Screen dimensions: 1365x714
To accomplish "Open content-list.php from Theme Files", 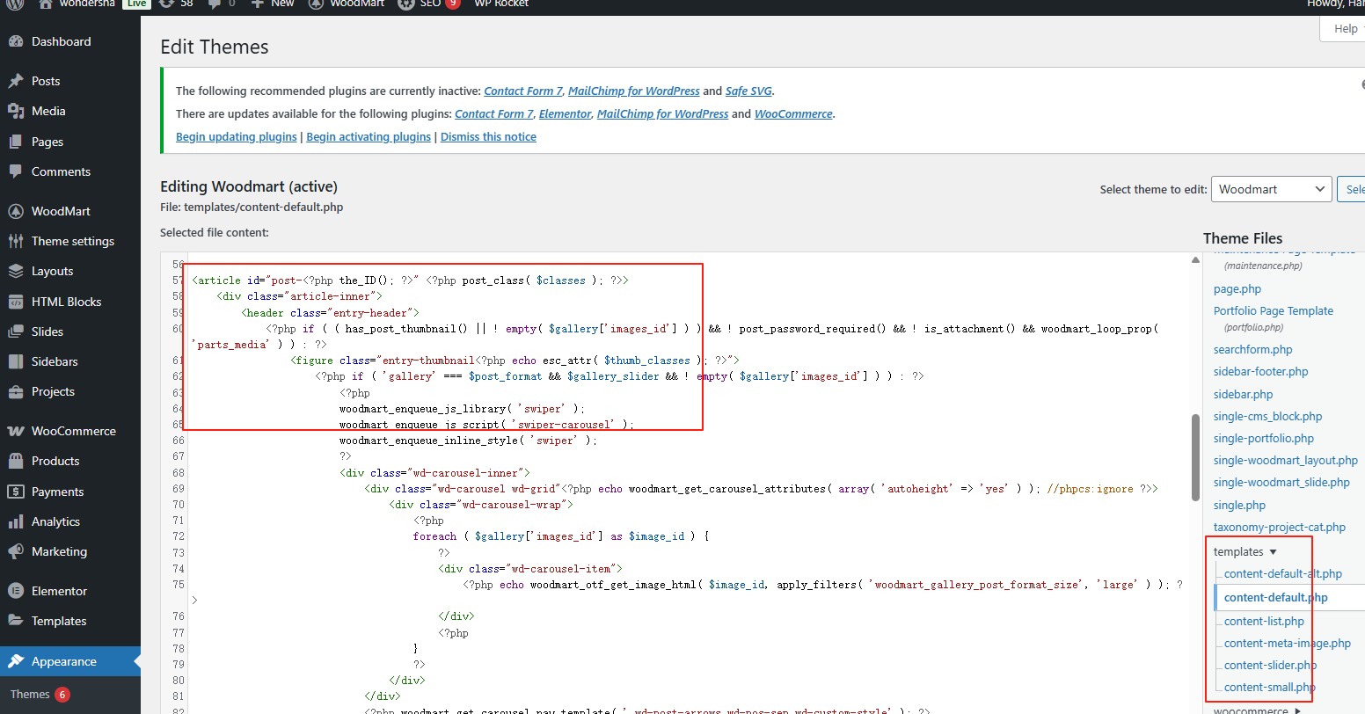I will coord(1263,620).
